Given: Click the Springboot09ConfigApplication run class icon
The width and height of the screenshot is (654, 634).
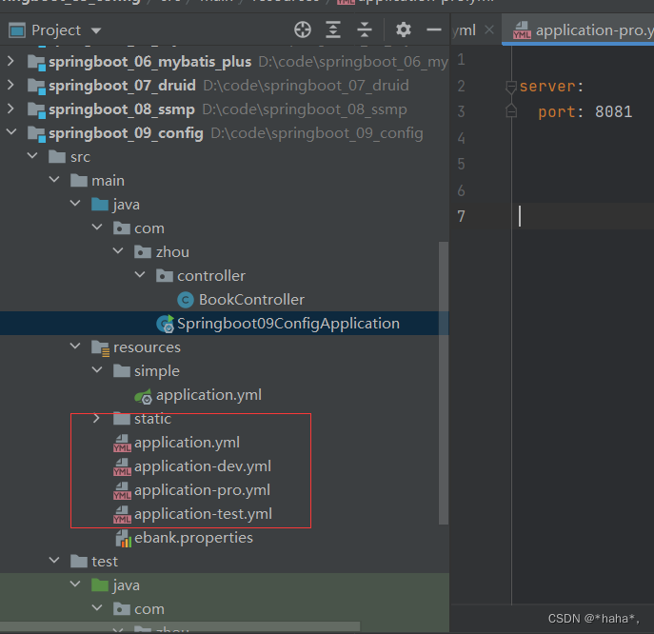Looking at the screenshot, I should point(166,324).
